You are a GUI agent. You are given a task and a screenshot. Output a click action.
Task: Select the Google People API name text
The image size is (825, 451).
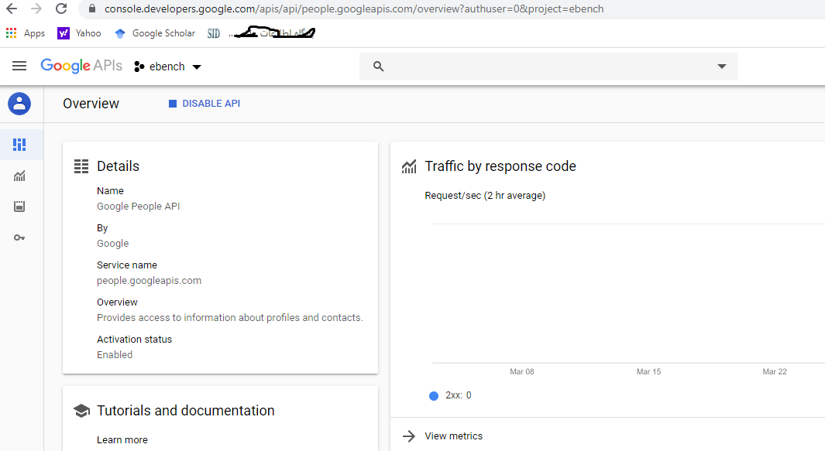pos(139,206)
